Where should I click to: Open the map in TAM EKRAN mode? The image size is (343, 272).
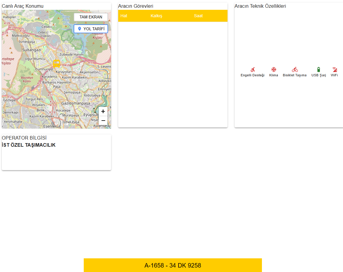pos(91,17)
